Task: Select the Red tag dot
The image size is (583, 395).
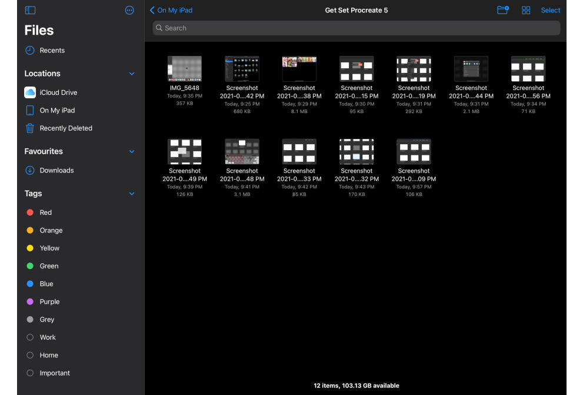Action: click(30, 213)
